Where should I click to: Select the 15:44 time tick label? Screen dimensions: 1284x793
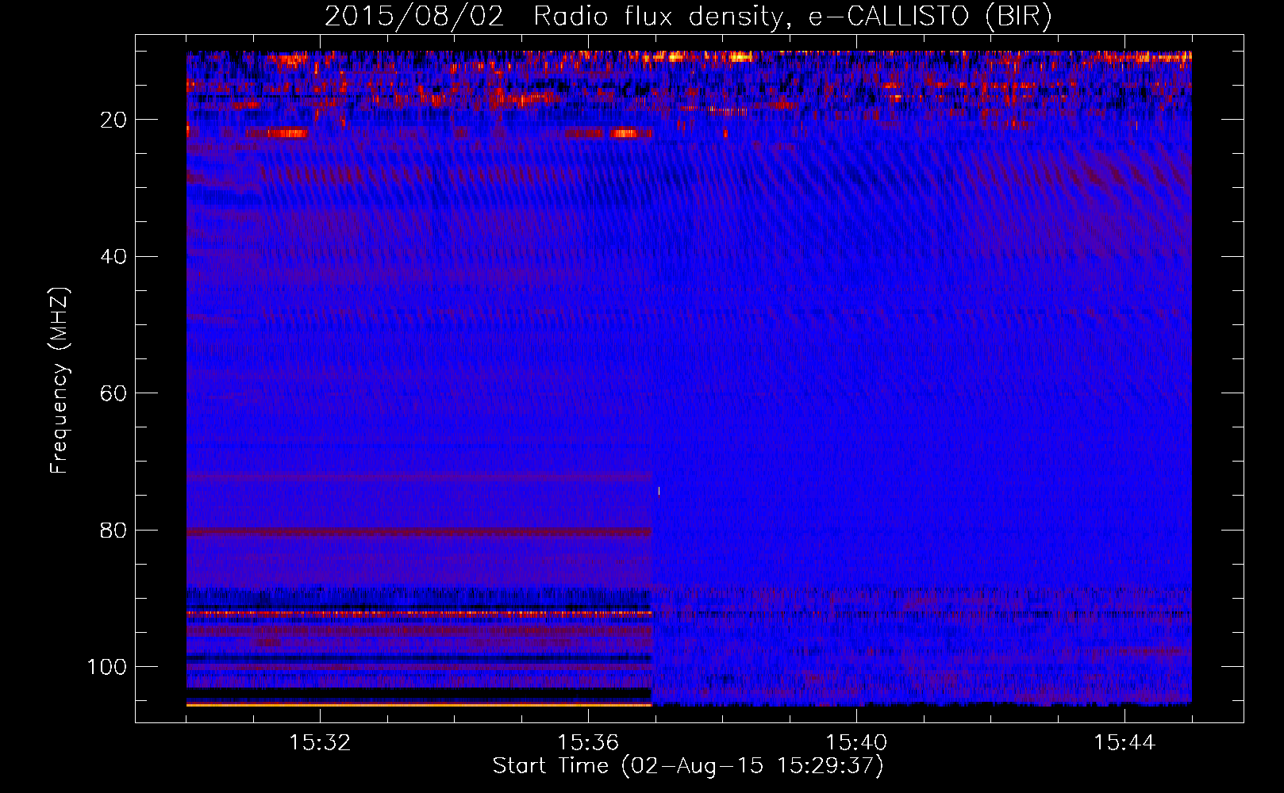point(1124,742)
